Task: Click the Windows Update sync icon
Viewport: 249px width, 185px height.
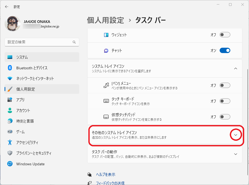Action: [x=10, y=164]
